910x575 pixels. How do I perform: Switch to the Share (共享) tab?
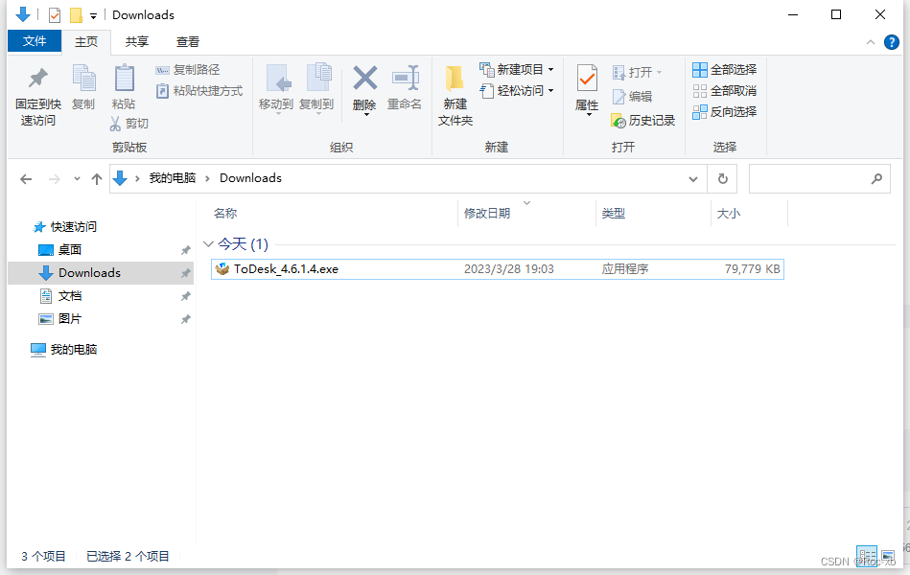137,42
